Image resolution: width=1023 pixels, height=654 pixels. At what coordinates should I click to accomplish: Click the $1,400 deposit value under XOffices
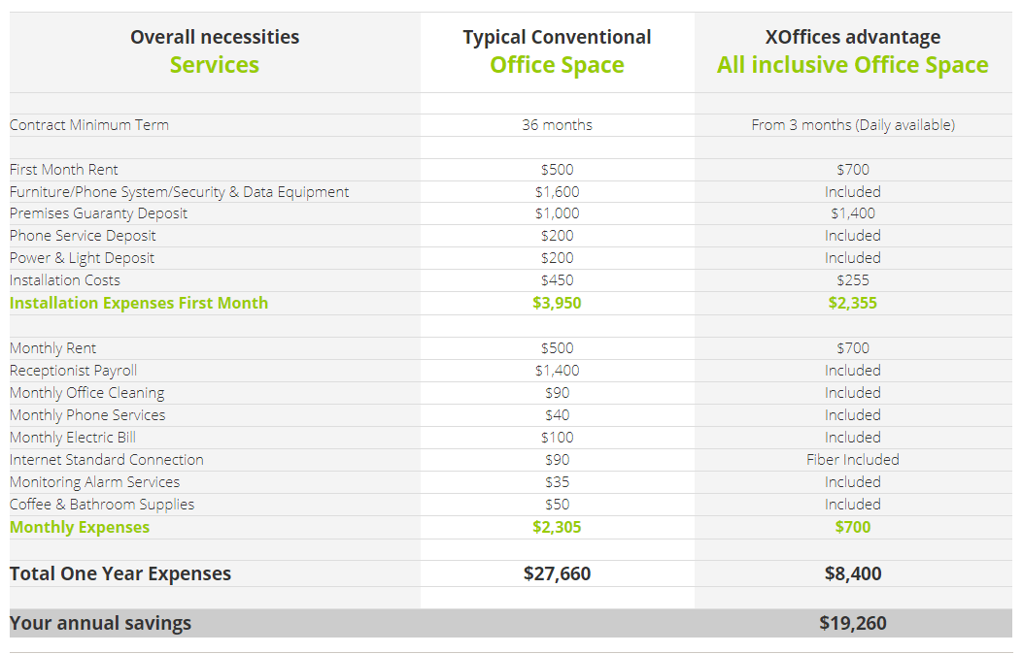[x=853, y=213]
